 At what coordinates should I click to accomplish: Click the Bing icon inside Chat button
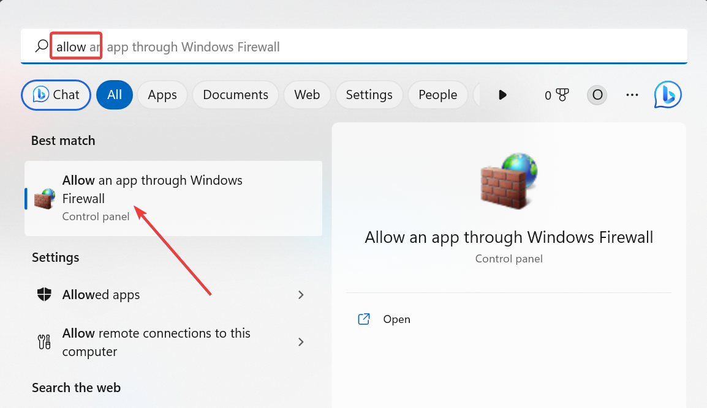40,95
